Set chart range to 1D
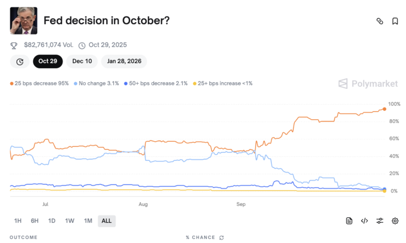Image resolution: width=406 pixels, height=243 pixels. click(x=52, y=221)
